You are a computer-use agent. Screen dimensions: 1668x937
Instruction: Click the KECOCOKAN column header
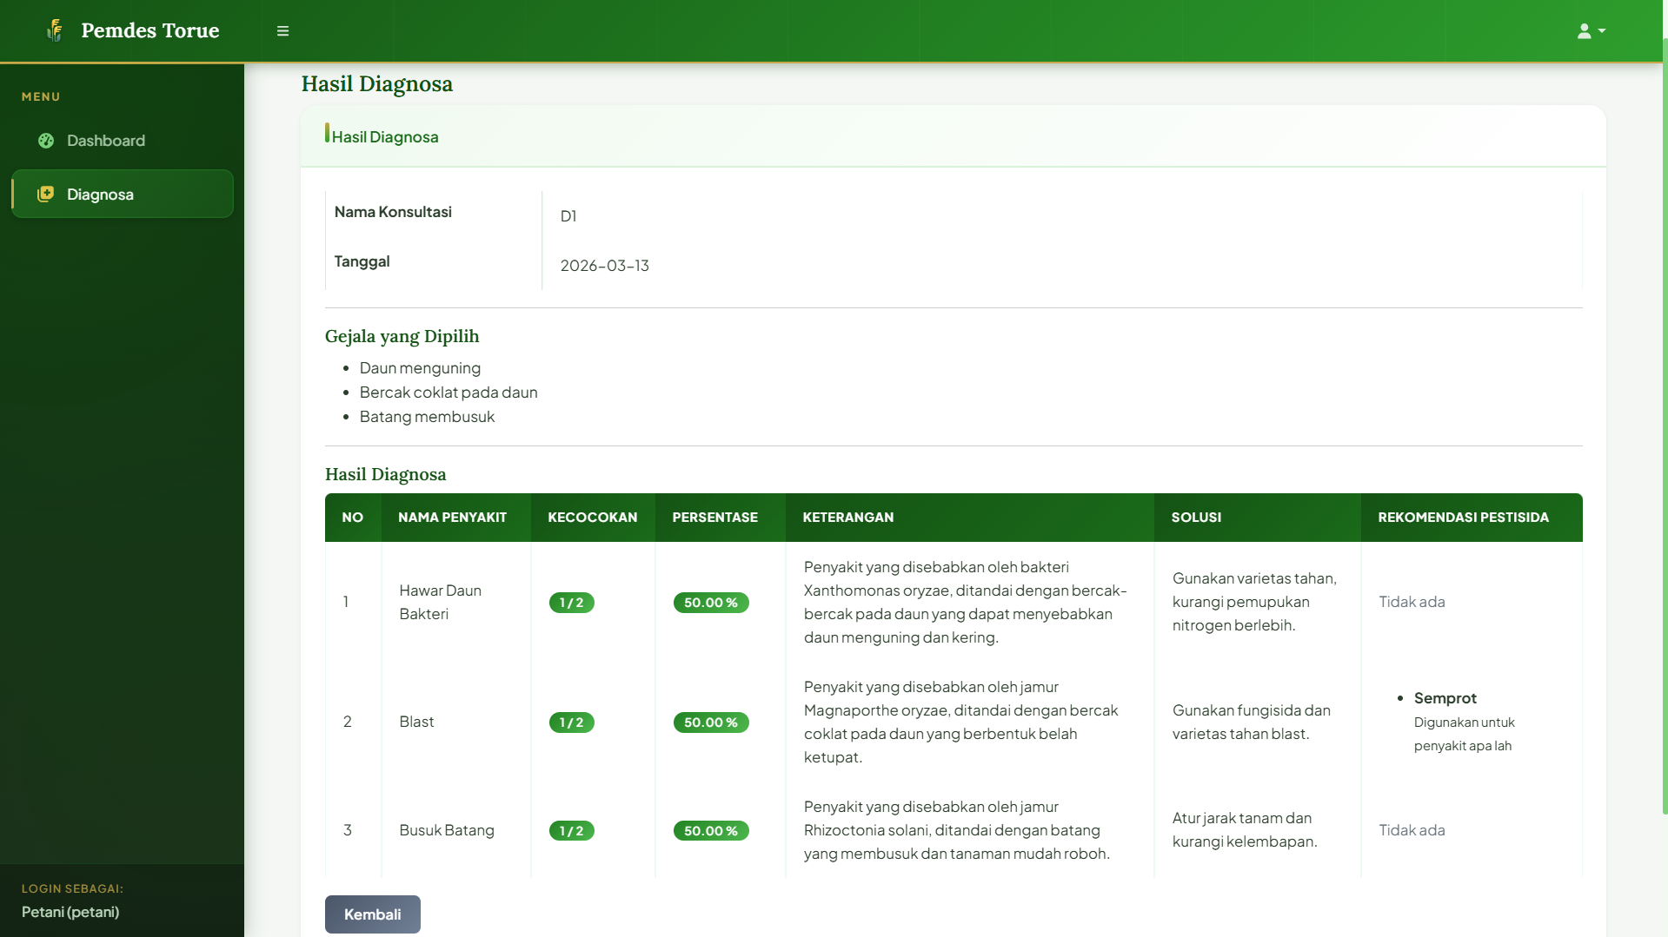point(592,518)
